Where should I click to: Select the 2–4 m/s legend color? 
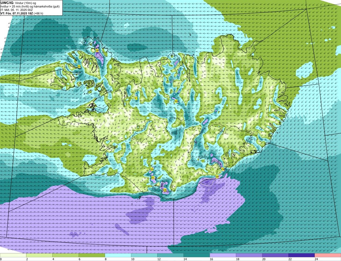39,255
